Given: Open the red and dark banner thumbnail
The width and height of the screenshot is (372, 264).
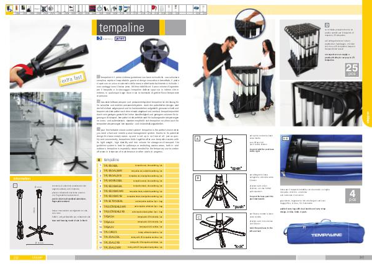Looking at the screenshot, I should pyautogui.click(x=92, y=9).
